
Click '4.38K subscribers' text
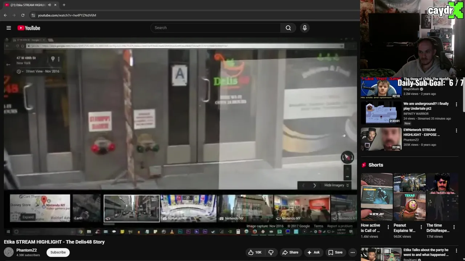pos(28,255)
